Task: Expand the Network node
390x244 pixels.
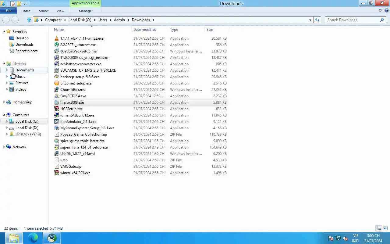Action: 4,147
